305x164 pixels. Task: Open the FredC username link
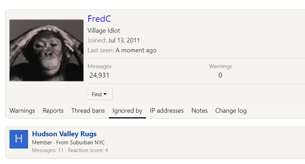point(99,19)
